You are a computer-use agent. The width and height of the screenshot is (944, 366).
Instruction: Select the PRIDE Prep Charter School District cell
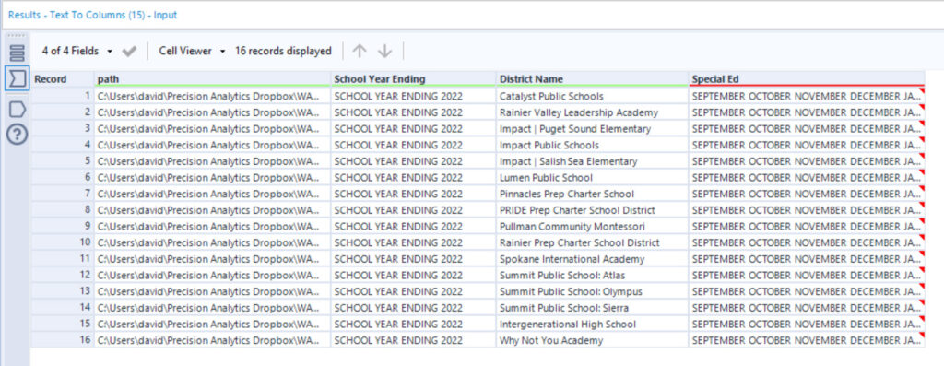coord(593,210)
